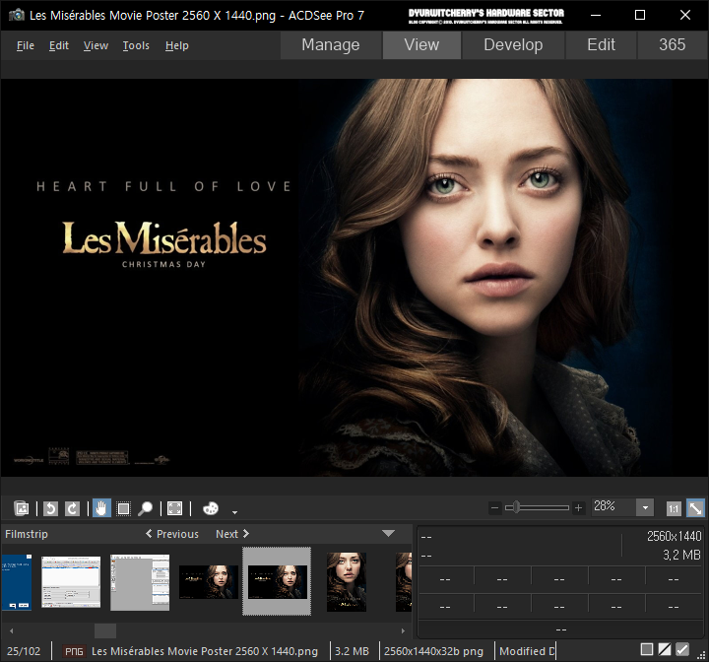Click the displayed Les Misérables poster image
Image resolution: width=709 pixels, height=662 pixels.
point(354,278)
